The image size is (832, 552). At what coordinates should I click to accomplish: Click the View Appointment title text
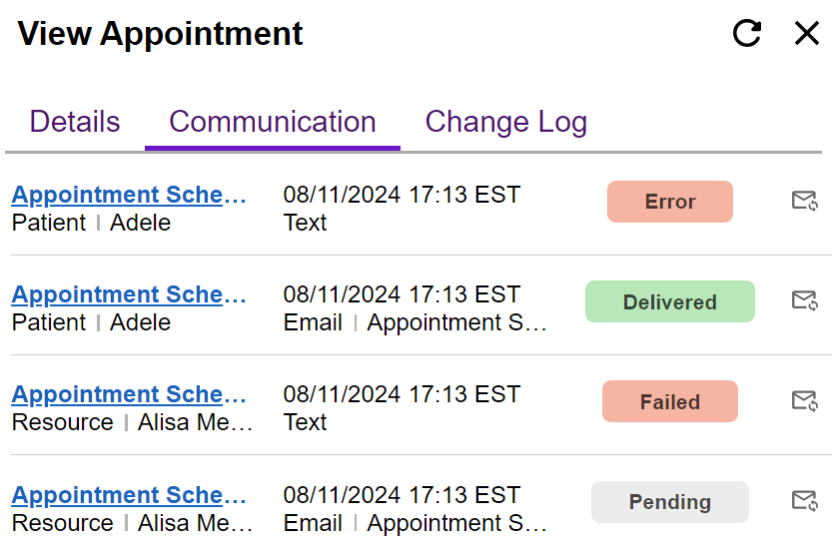(x=161, y=34)
